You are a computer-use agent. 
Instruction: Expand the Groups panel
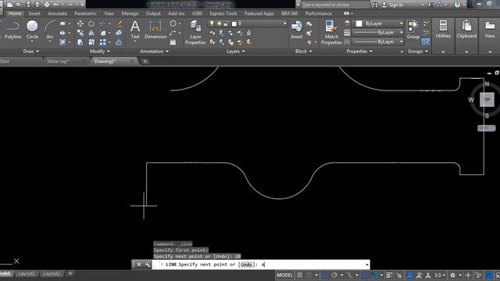pos(418,52)
